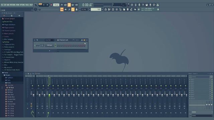The image size is (214, 120).
Task: Collapse the Drums folder
Action: click(8, 75)
